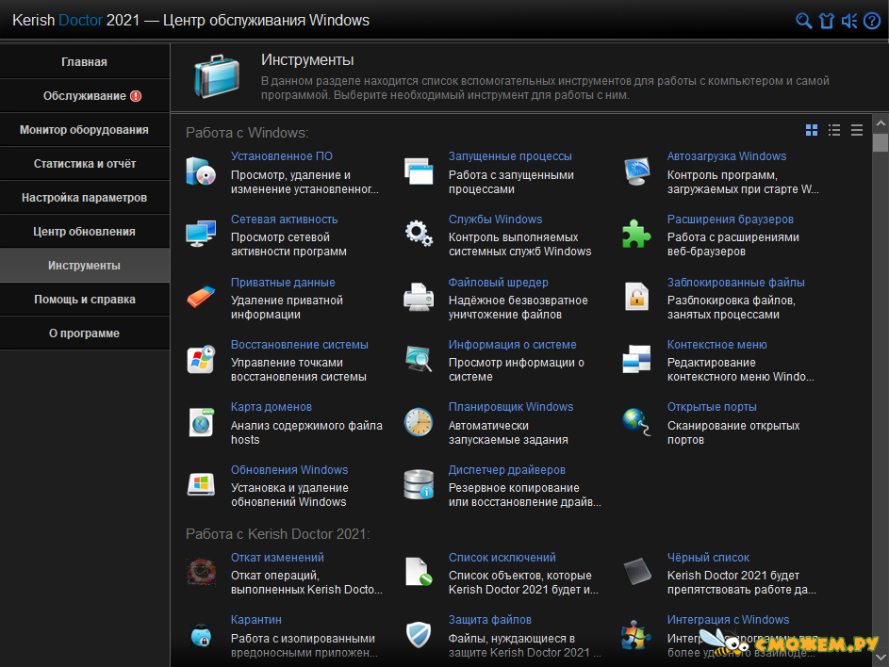Viewport: 889px width, 667px height.
Task: Open the Главная sidebar section
Action: [85, 62]
